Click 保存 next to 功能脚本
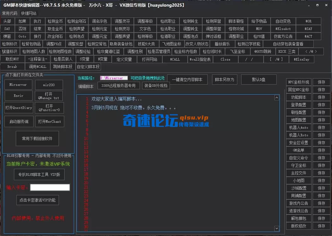This screenshot has width=332, height=236. (x=322, y=97)
